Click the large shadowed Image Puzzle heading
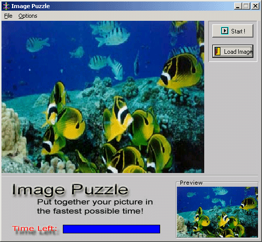Screen dimensions: 262x242 [70, 190]
